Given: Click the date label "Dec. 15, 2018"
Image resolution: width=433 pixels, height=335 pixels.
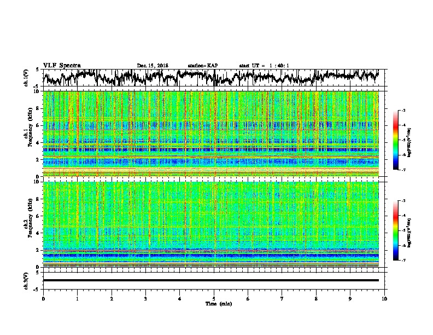Looking at the screenshot, I should pyautogui.click(x=153, y=66).
